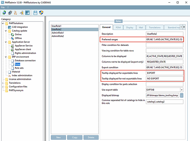Click the CAD integration tree icon
Viewport: 190px width, 141px height.
[10, 27]
